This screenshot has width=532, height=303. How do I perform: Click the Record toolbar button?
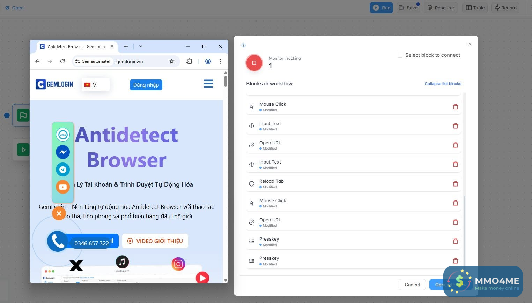[505, 8]
